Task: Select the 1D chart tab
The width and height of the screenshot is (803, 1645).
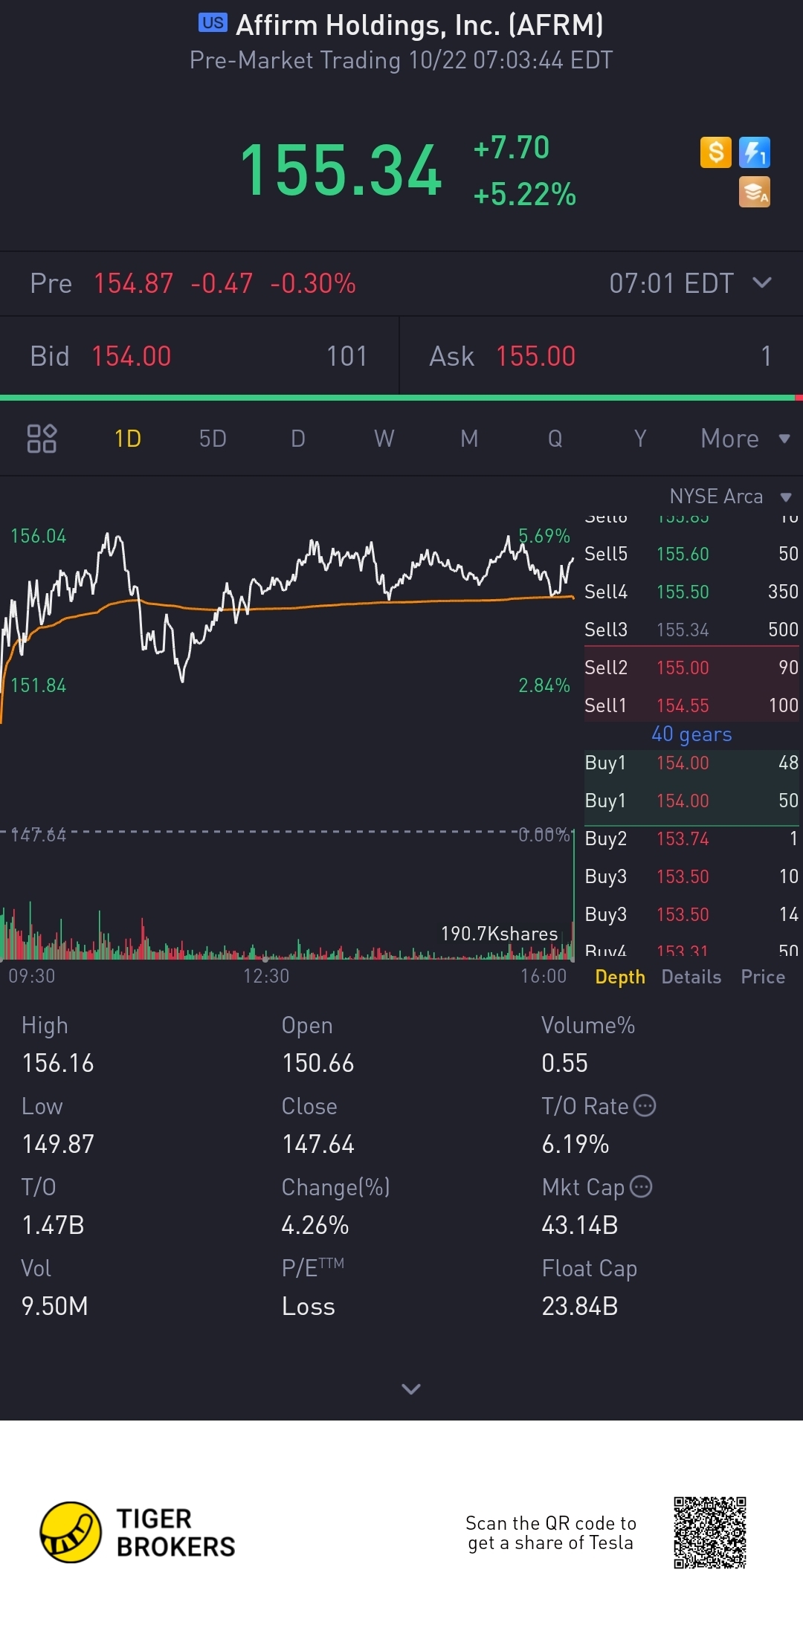Action: tap(128, 439)
